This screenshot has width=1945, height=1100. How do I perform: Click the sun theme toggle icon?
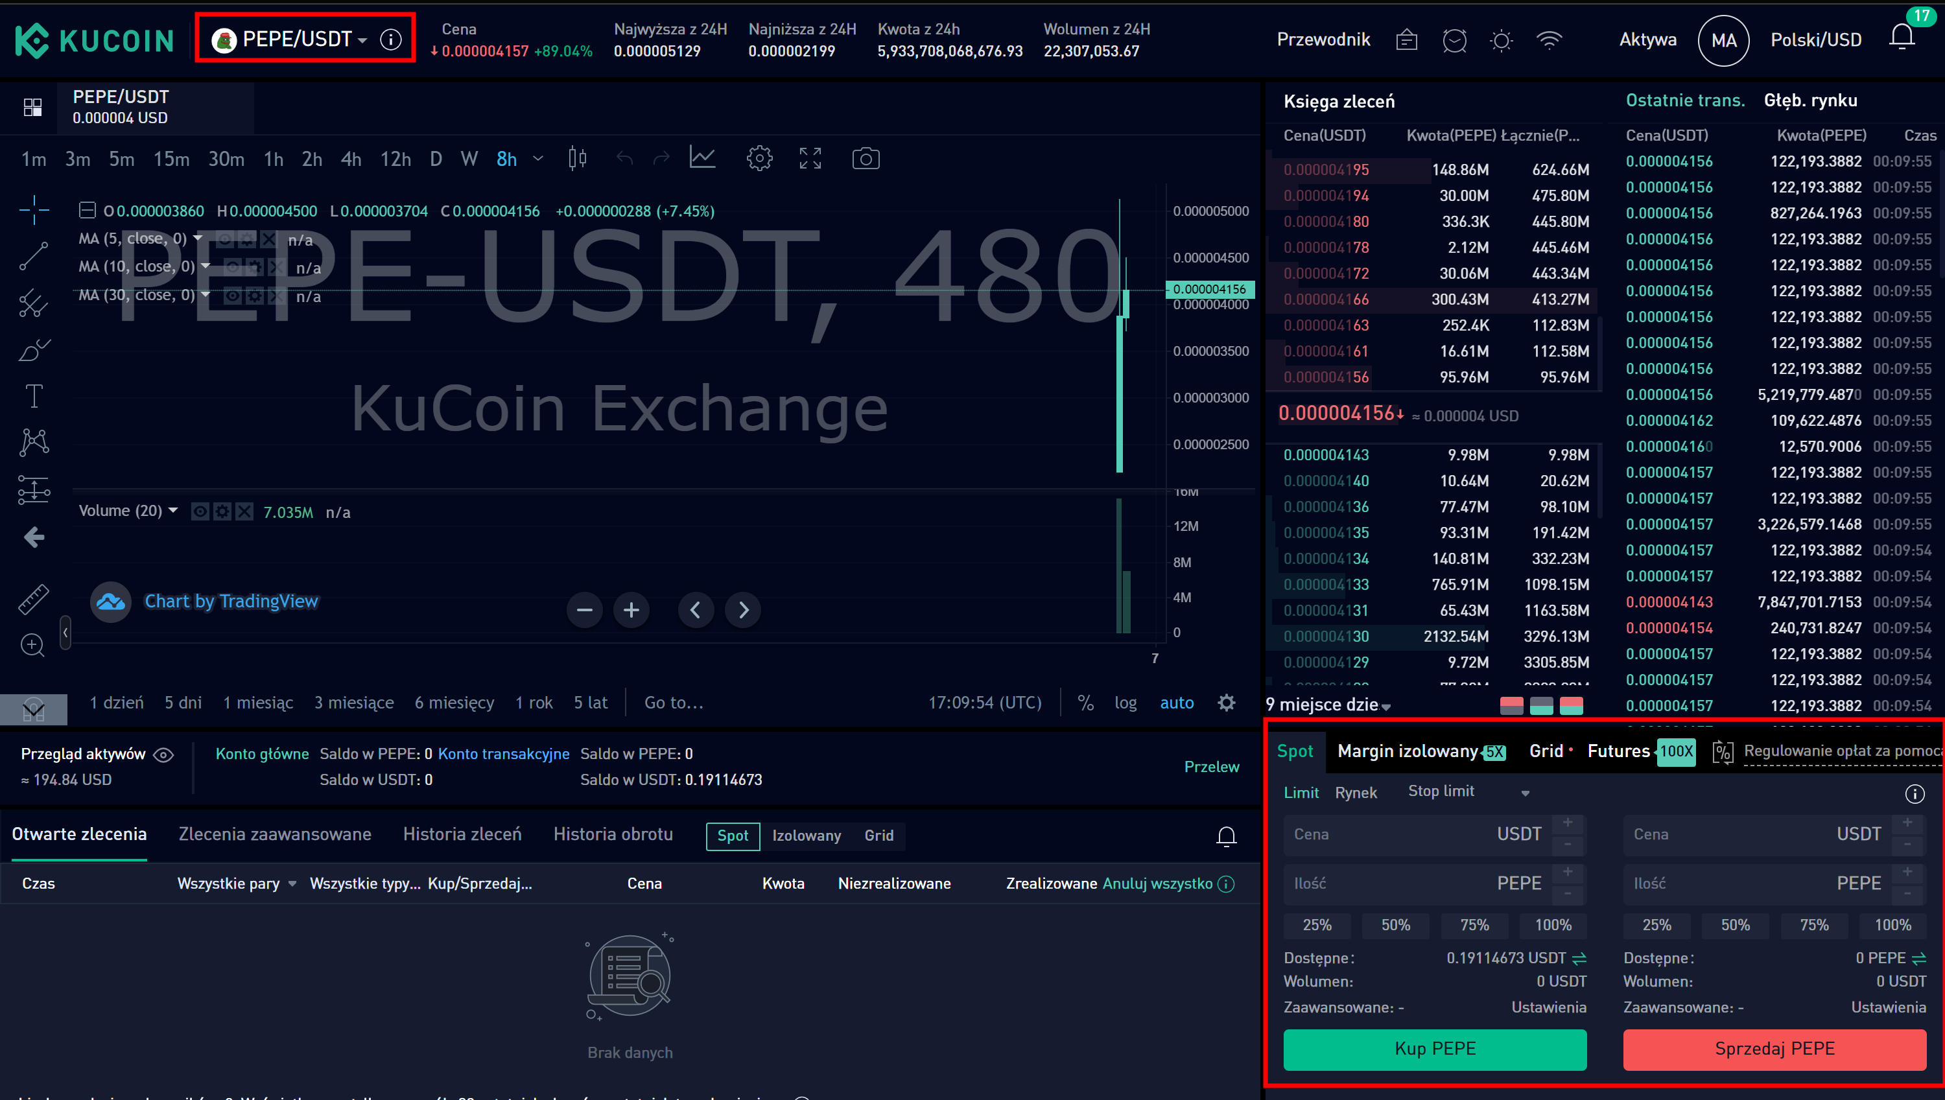(x=1501, y=40)
